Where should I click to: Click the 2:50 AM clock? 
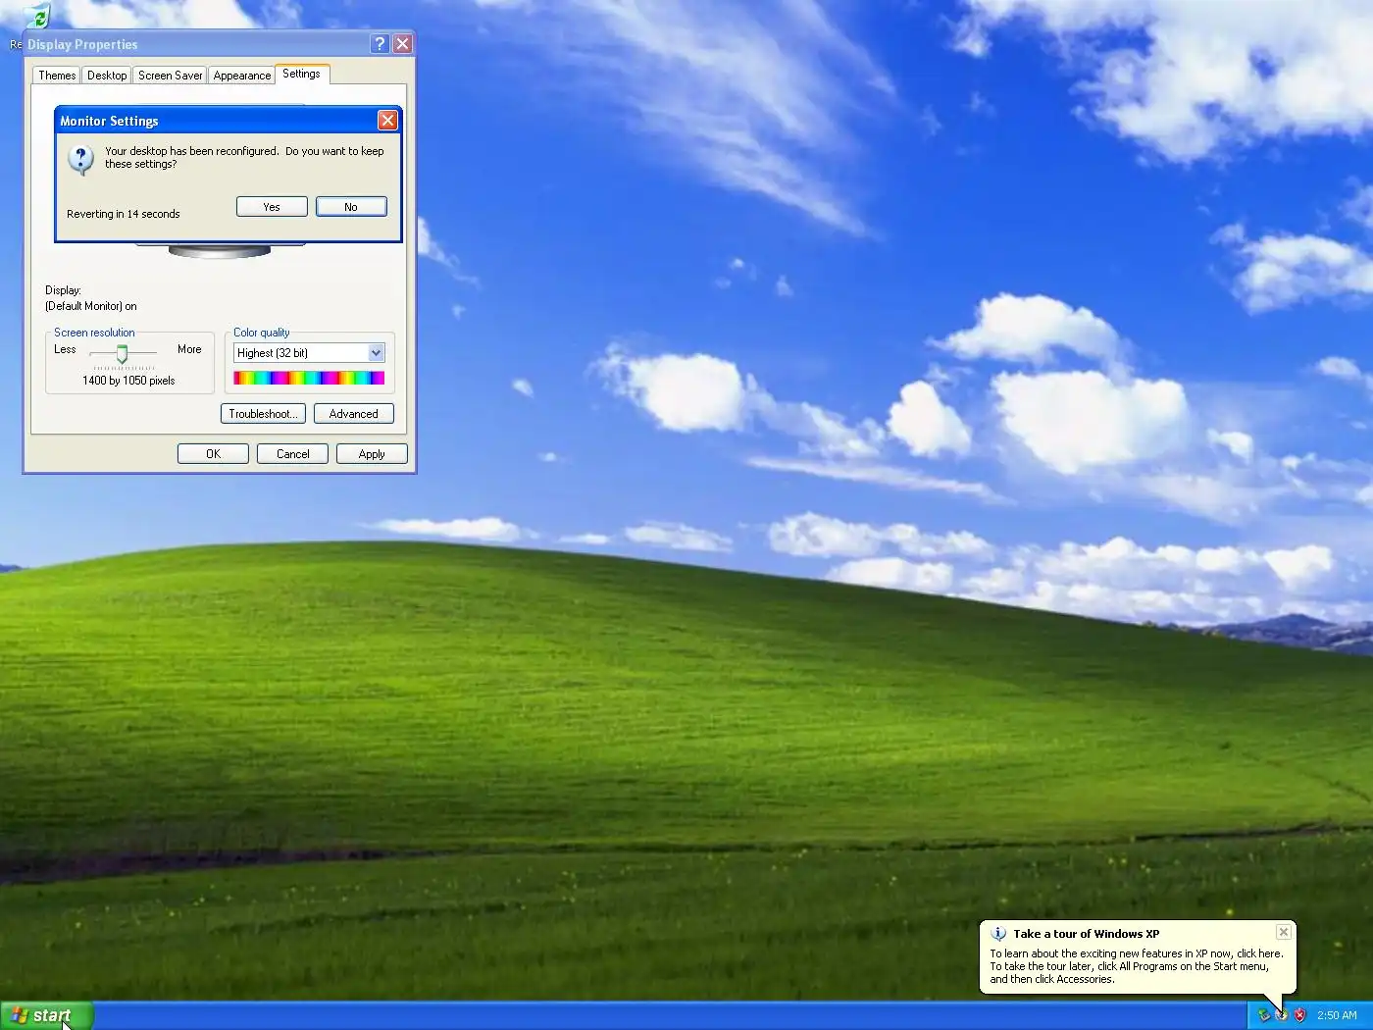click(x=1337, y=1015)
